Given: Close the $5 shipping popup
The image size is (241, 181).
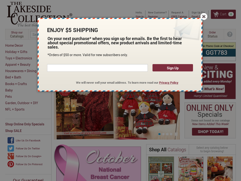Looking at the screenshot, I should coord(204,16).
